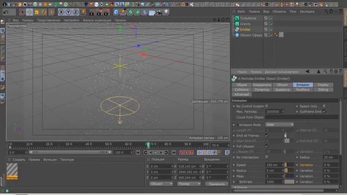The width and height of the screenshot is (347, 195).
Task: Open the Modifiers tab
Action: click(303, 89)
